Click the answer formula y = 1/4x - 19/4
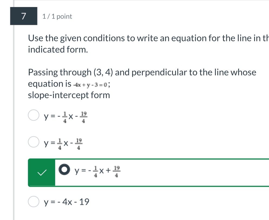 coord(63,144)
